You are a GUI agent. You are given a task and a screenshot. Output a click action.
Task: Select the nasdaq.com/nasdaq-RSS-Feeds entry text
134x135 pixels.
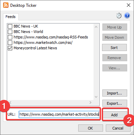coord(51,37)
